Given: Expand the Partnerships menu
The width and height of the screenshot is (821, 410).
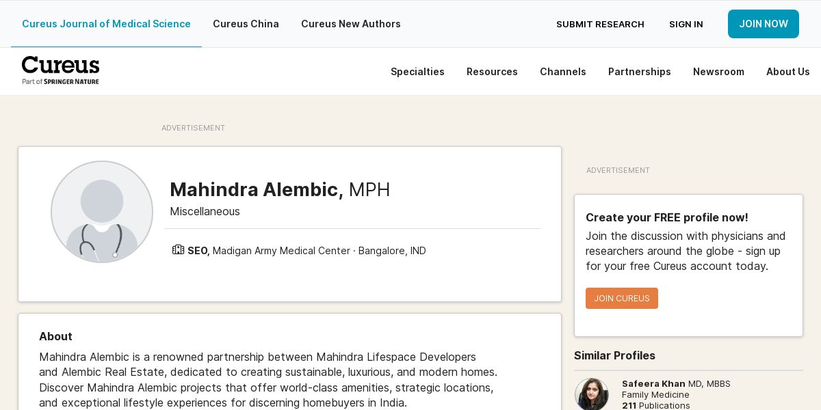Looking at the screenshot, I should [x=639, y=72].
